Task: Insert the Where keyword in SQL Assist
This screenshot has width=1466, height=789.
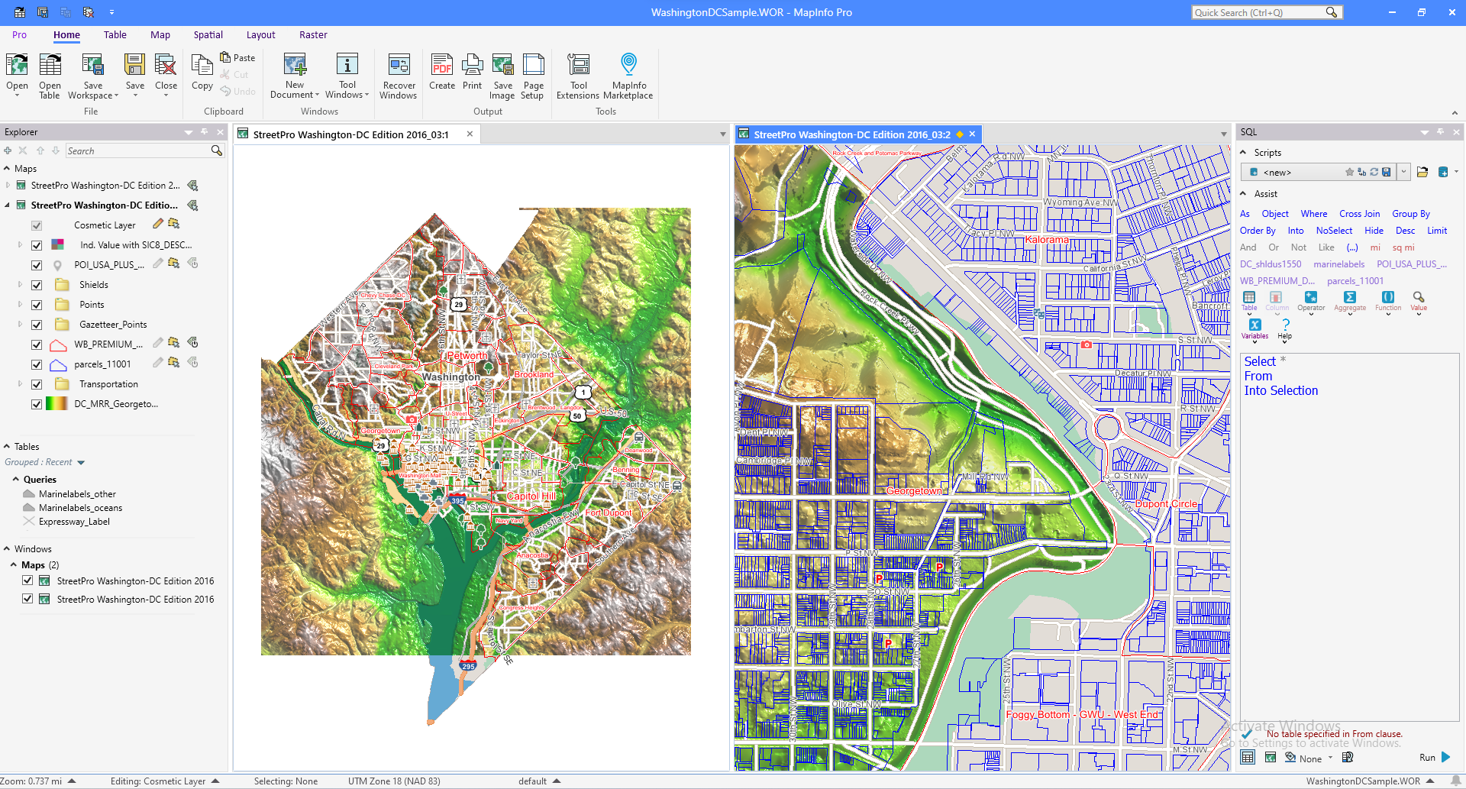Action: point(1314,213)
